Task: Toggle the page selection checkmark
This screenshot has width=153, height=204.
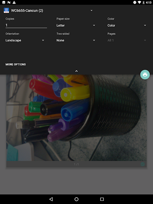Action: tap(143, 164)
